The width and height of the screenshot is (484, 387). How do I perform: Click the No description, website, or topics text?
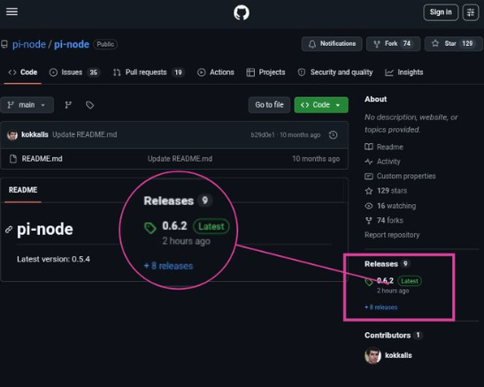[x=411, y=124]
